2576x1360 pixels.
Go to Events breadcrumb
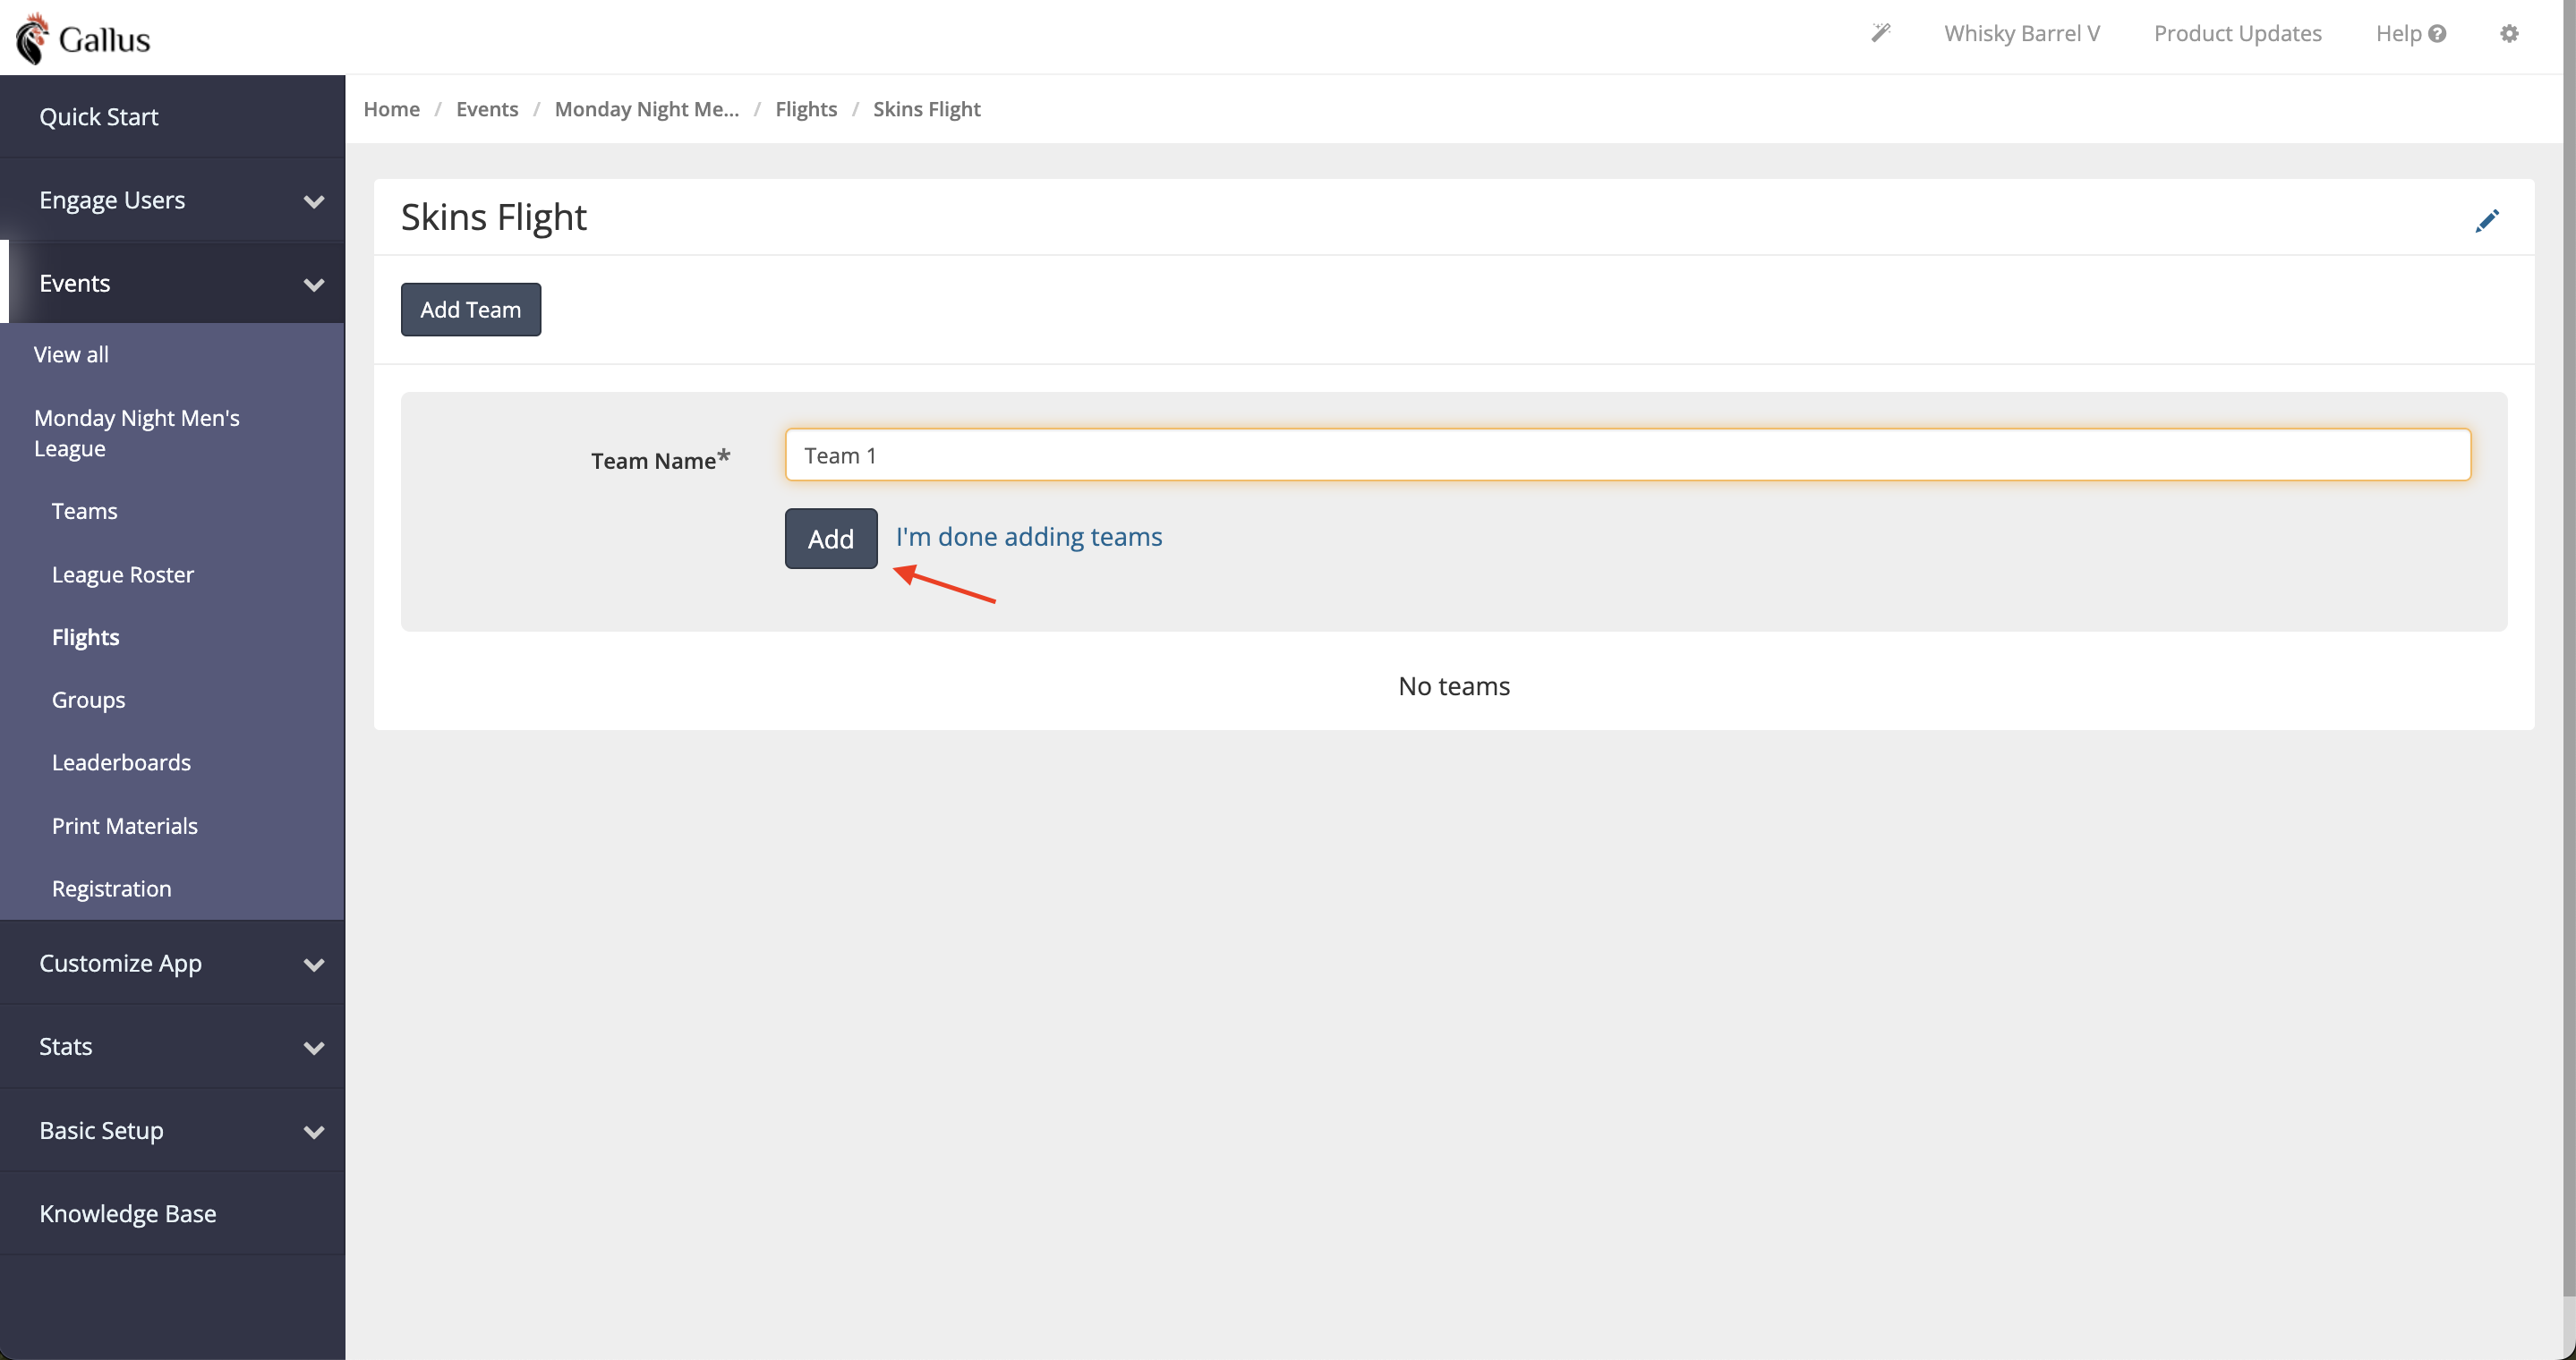(x=487, y=108)
